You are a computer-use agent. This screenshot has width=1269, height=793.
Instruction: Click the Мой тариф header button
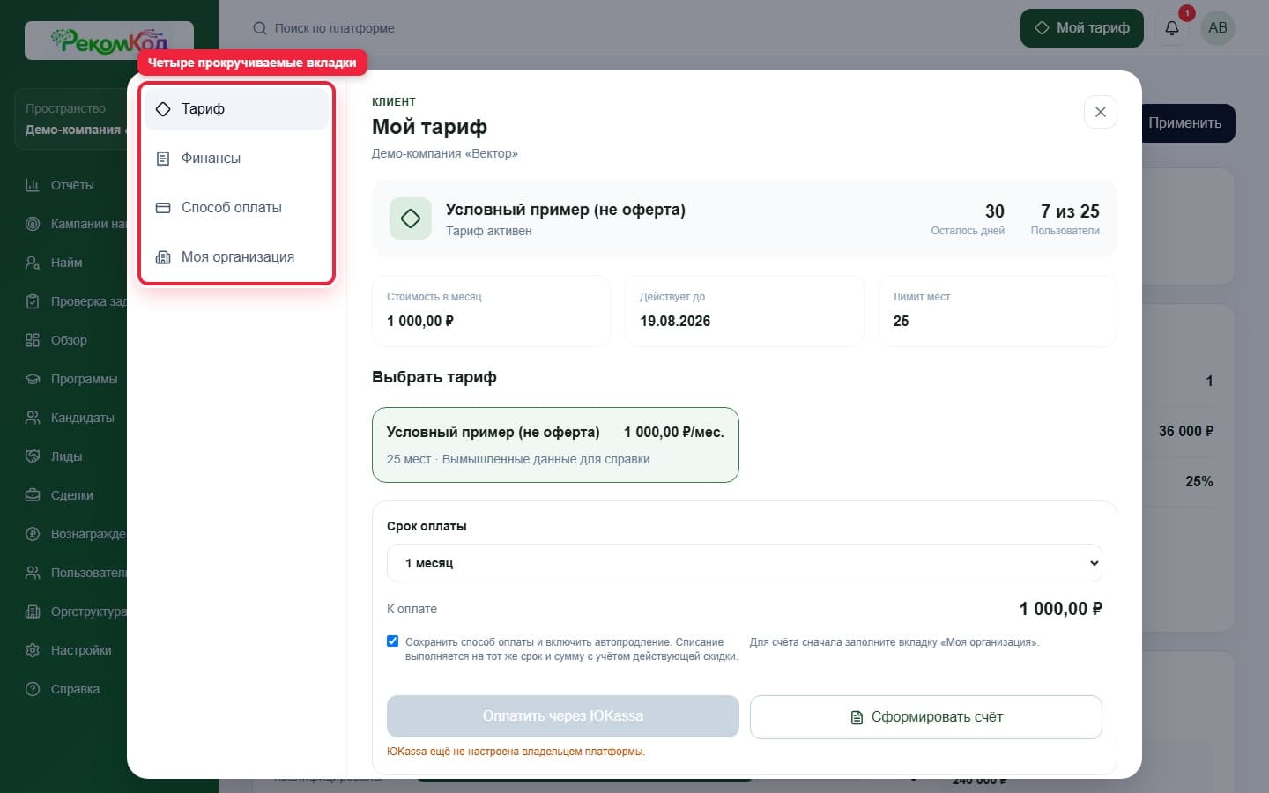point(1082,28)
